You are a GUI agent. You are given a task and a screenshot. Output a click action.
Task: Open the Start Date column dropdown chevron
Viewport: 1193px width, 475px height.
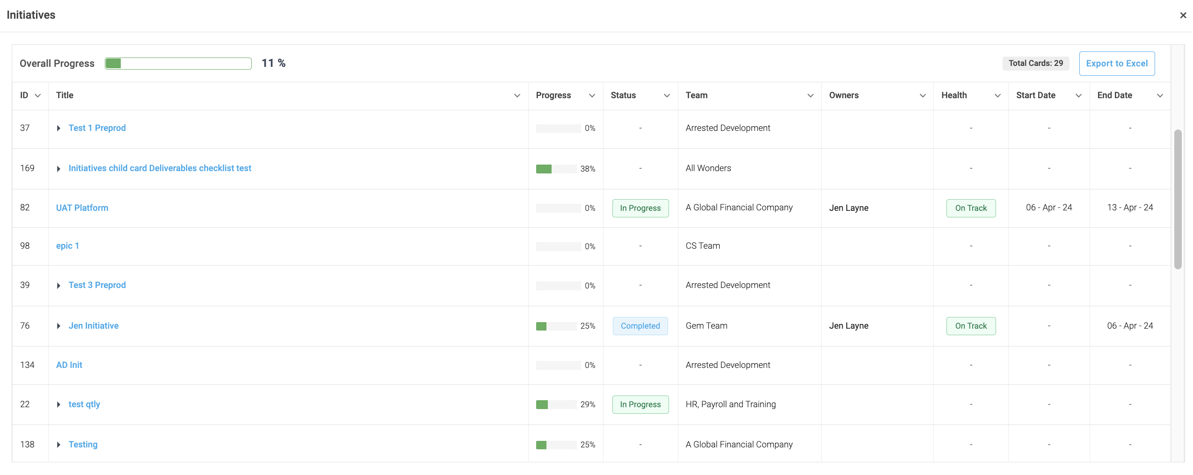click(1078, 95)
